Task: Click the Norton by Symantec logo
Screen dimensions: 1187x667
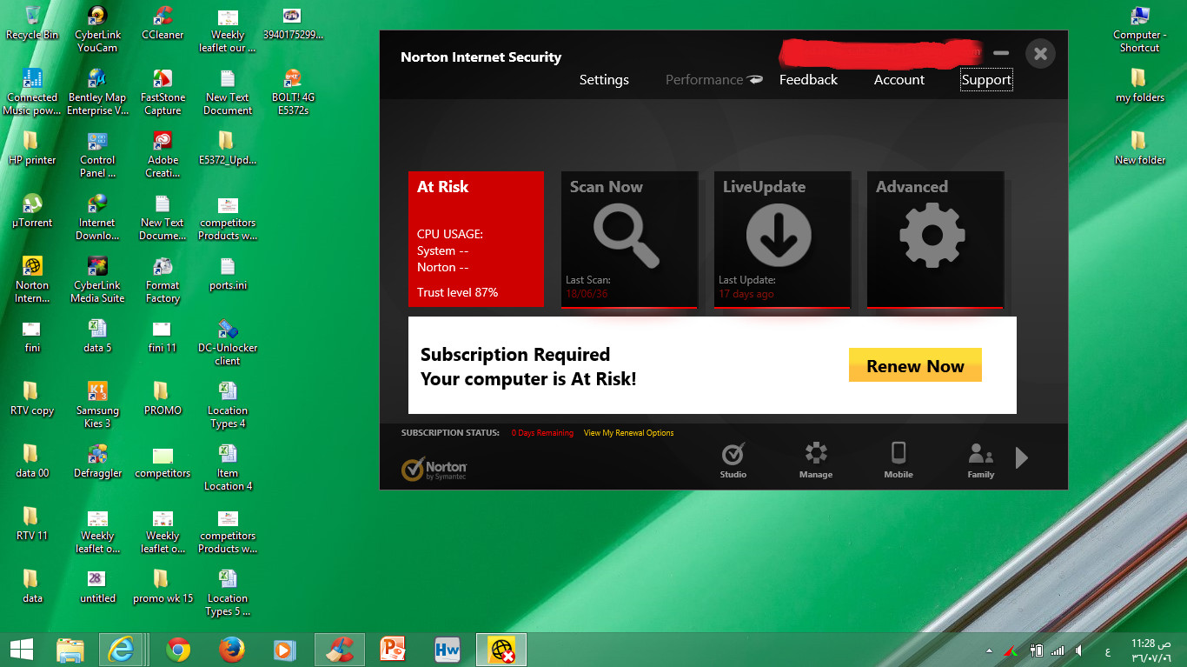Action: [434, 469]
